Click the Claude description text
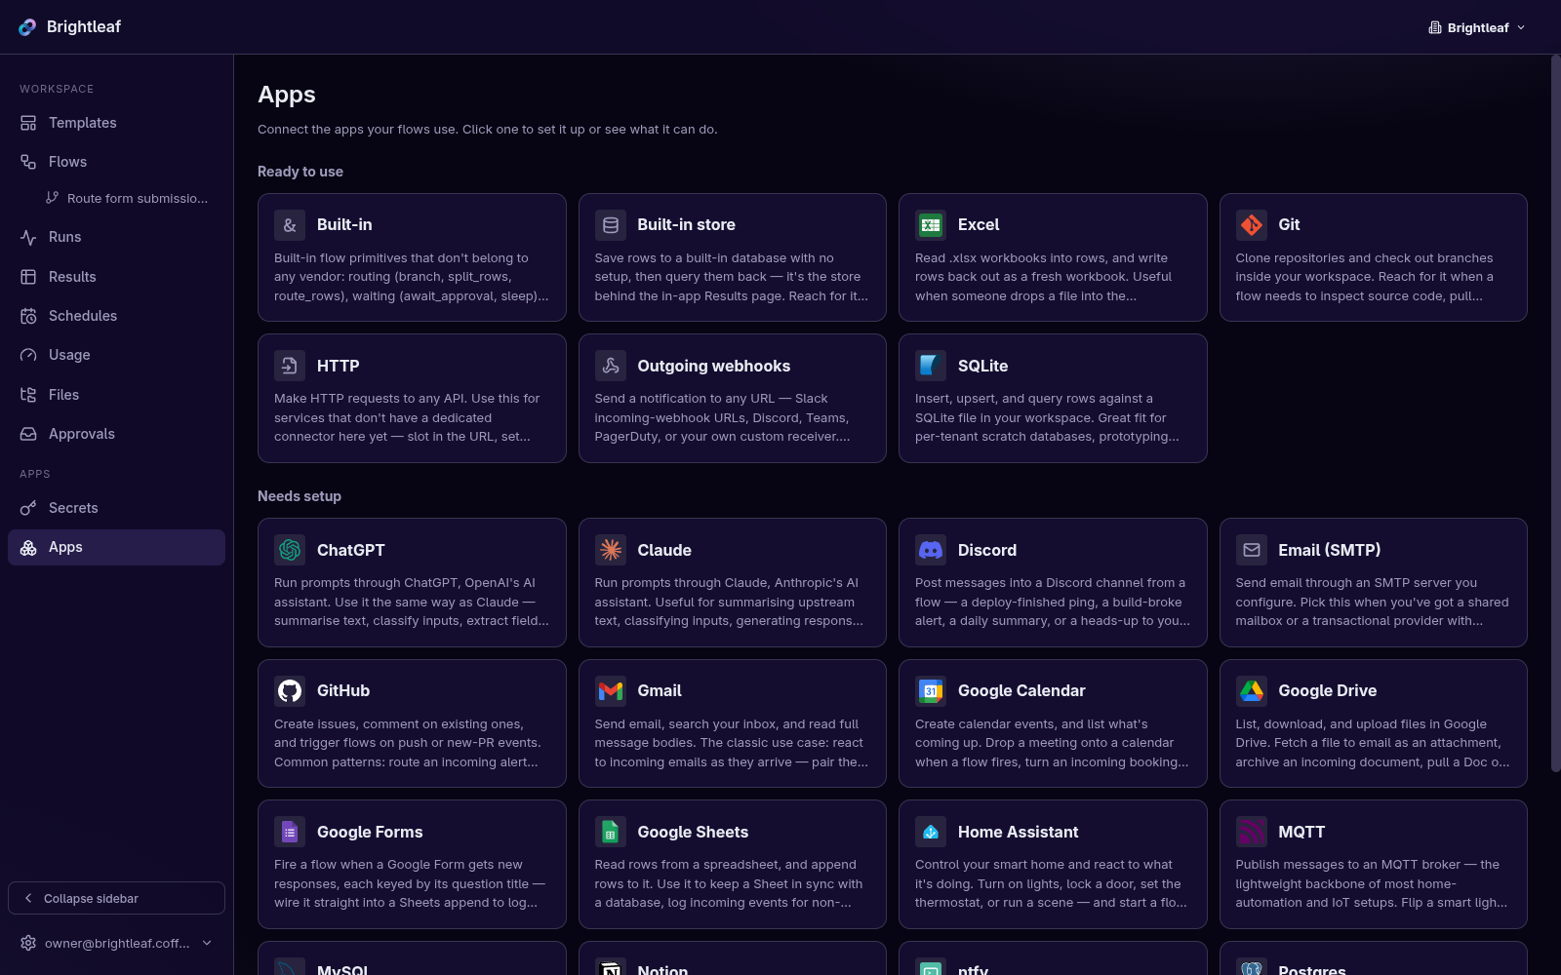Screen dimensions: 1561x975 729,602
